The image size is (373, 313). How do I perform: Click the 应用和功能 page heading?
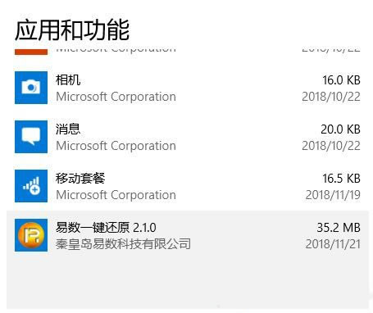[x=72, y=29]
